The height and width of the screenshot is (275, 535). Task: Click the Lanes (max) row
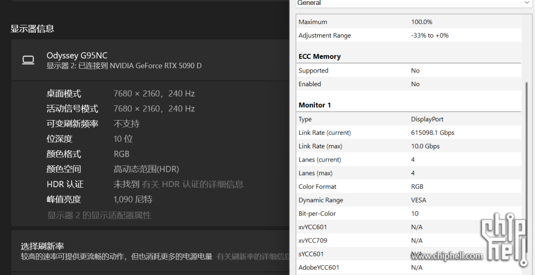click(409, 173)
